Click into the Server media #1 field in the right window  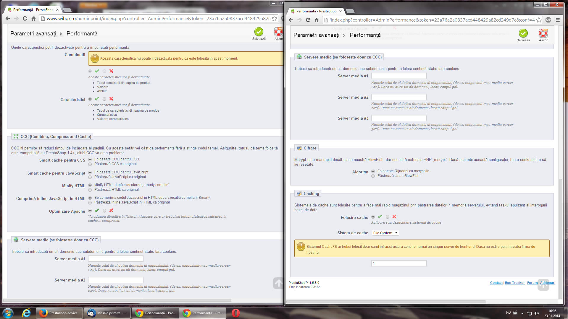[398, 76]
